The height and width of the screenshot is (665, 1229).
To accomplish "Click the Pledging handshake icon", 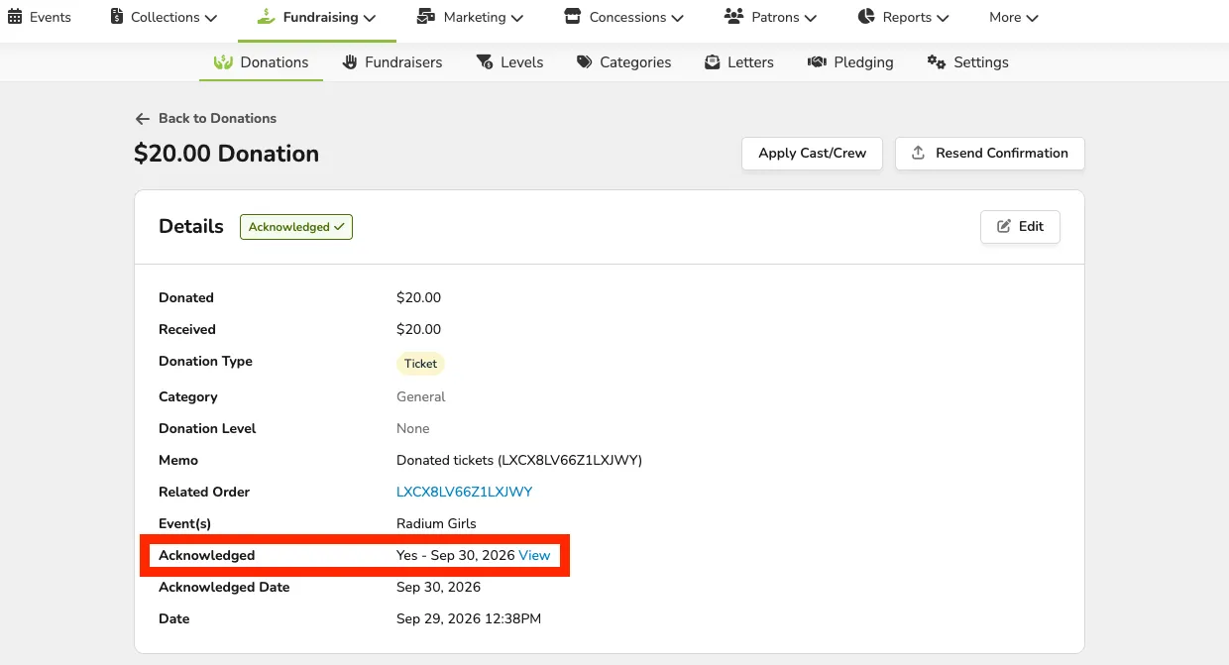I will pos(817,62).
